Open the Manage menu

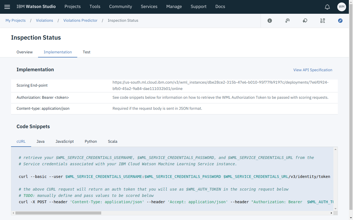(174, 7)
